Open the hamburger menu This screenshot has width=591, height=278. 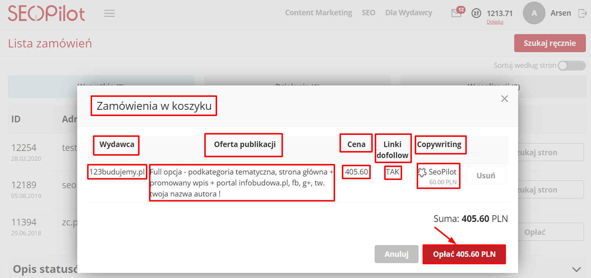[x=109, y=13]
